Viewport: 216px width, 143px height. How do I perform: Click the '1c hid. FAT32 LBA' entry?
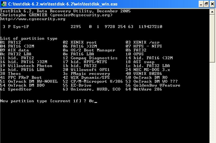tap(148, 66)
